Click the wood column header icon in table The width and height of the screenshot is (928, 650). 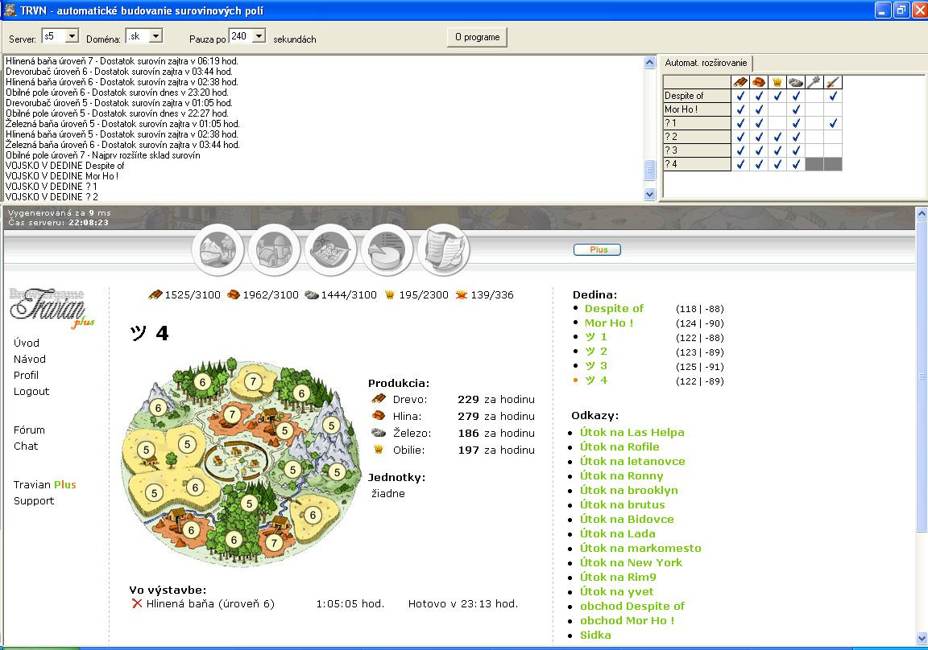pyautogui.click(x=740, y=81)
